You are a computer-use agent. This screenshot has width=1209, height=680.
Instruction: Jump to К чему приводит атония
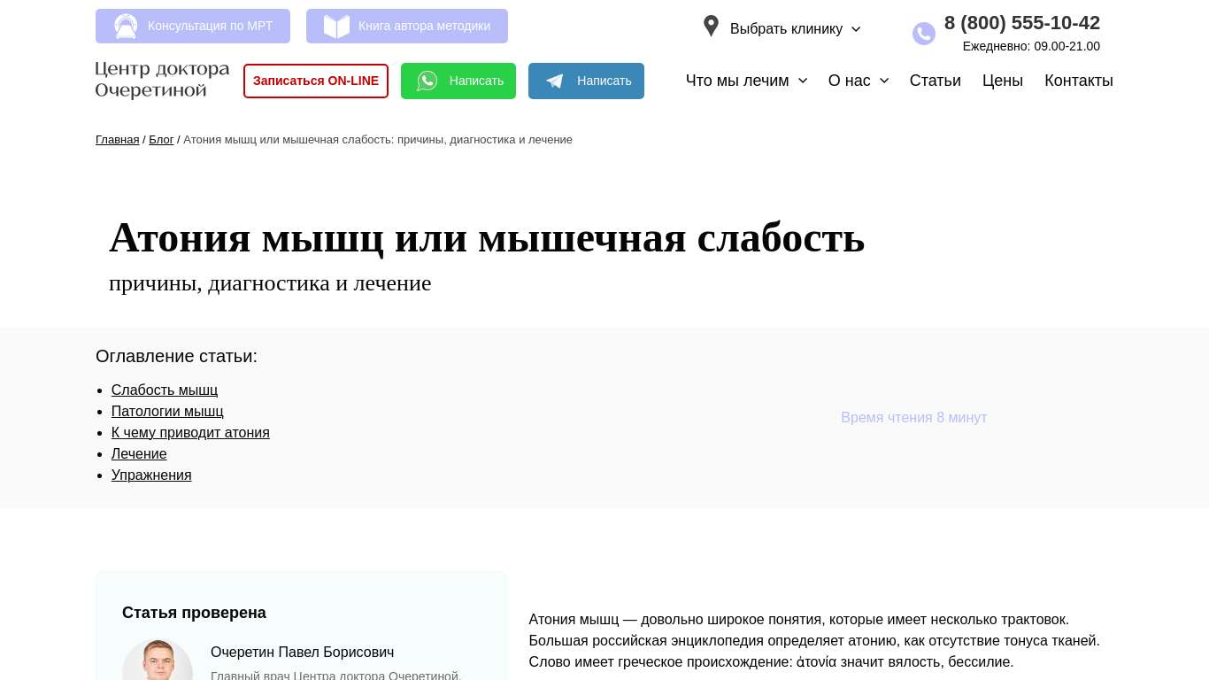190,433
